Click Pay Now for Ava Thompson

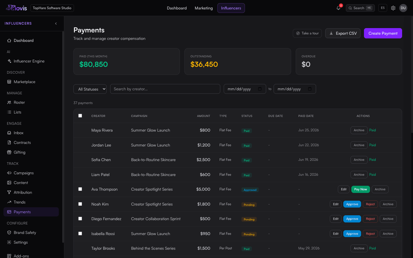coord(361,189)
